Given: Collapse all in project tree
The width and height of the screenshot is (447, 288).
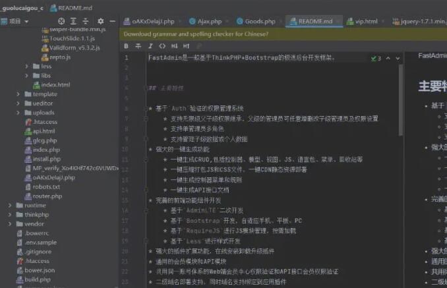Looking at the screenshot, I should 86,21.
